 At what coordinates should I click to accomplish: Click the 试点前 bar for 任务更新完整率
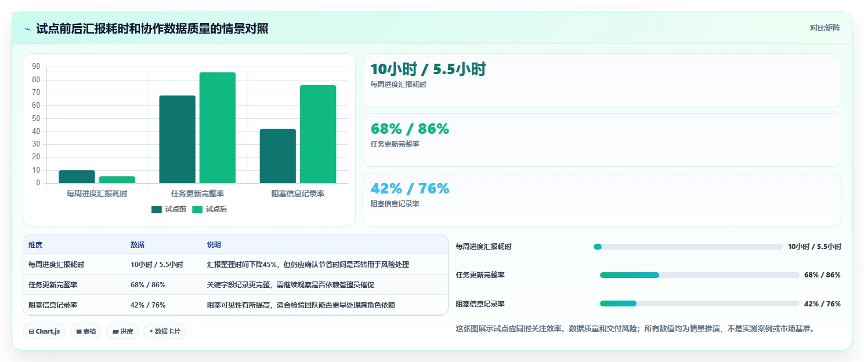[x=177, y=139]
